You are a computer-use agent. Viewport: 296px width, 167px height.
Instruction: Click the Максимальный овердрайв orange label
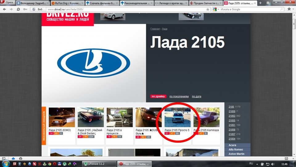(x=43, y=126)
